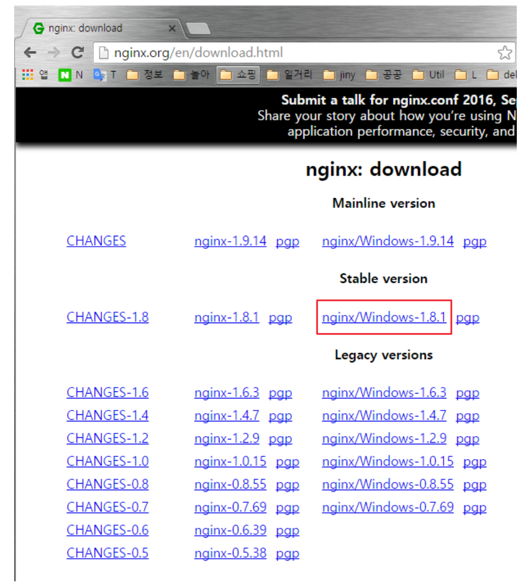
Task: Open CHANGES-0.8 link
Action: tap(108, 485)
